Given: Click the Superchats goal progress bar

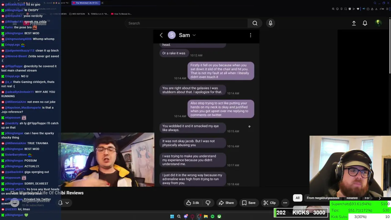Looking at the screenshot, I should pyautogui.click(x=360, y=204).
